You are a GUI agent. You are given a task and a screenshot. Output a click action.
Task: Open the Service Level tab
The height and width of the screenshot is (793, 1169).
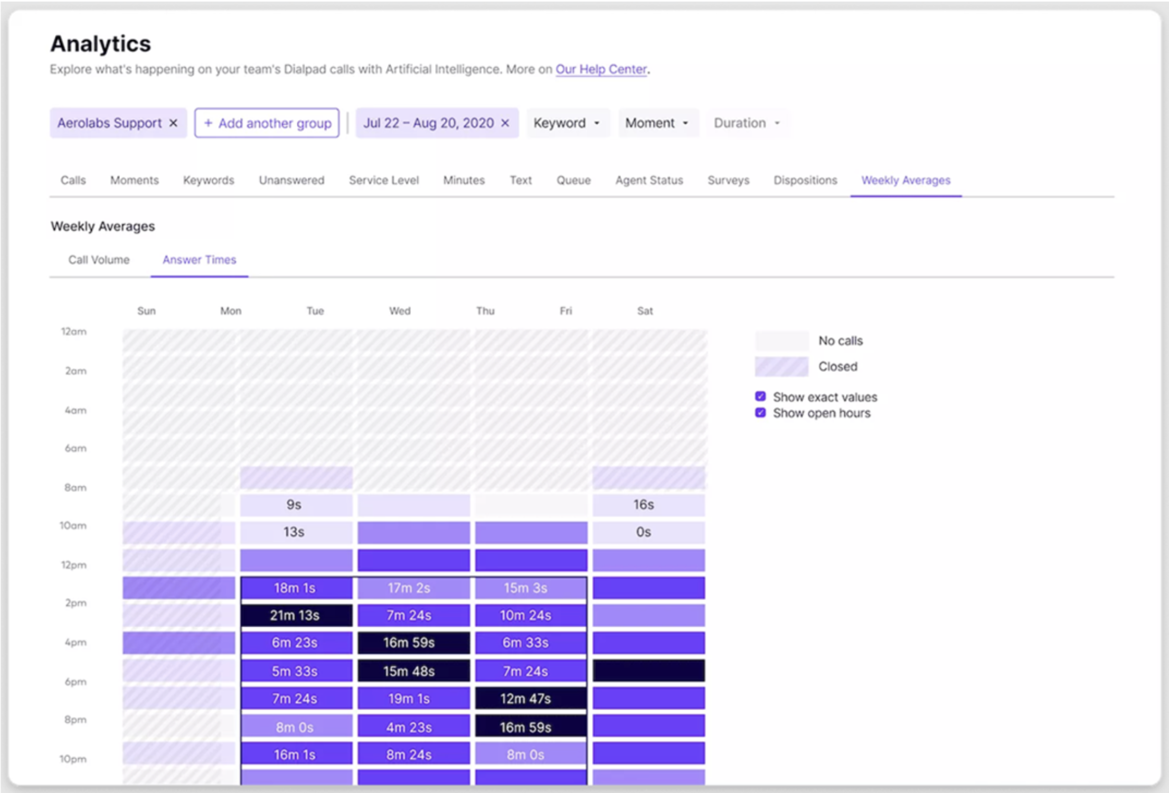click(383, 180)
